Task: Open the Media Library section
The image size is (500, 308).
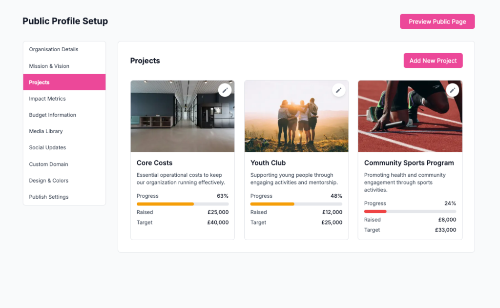Action: [x=46, y=131]
